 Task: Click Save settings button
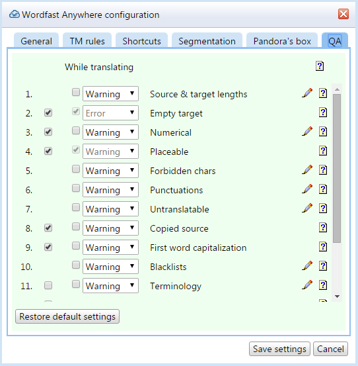[x=279, y=349]
